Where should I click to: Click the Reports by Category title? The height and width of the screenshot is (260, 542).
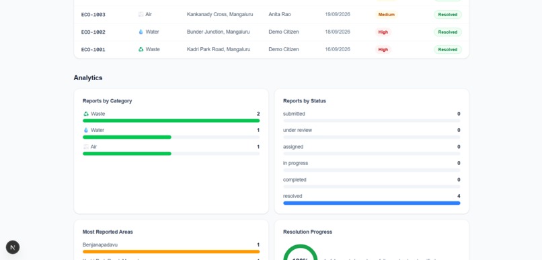point(107,101)
